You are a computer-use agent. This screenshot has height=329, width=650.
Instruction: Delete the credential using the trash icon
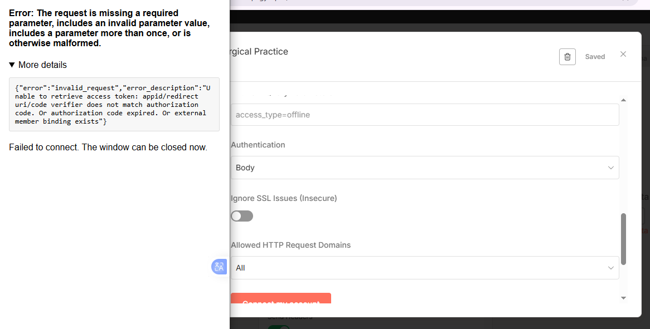pos(567,57)
